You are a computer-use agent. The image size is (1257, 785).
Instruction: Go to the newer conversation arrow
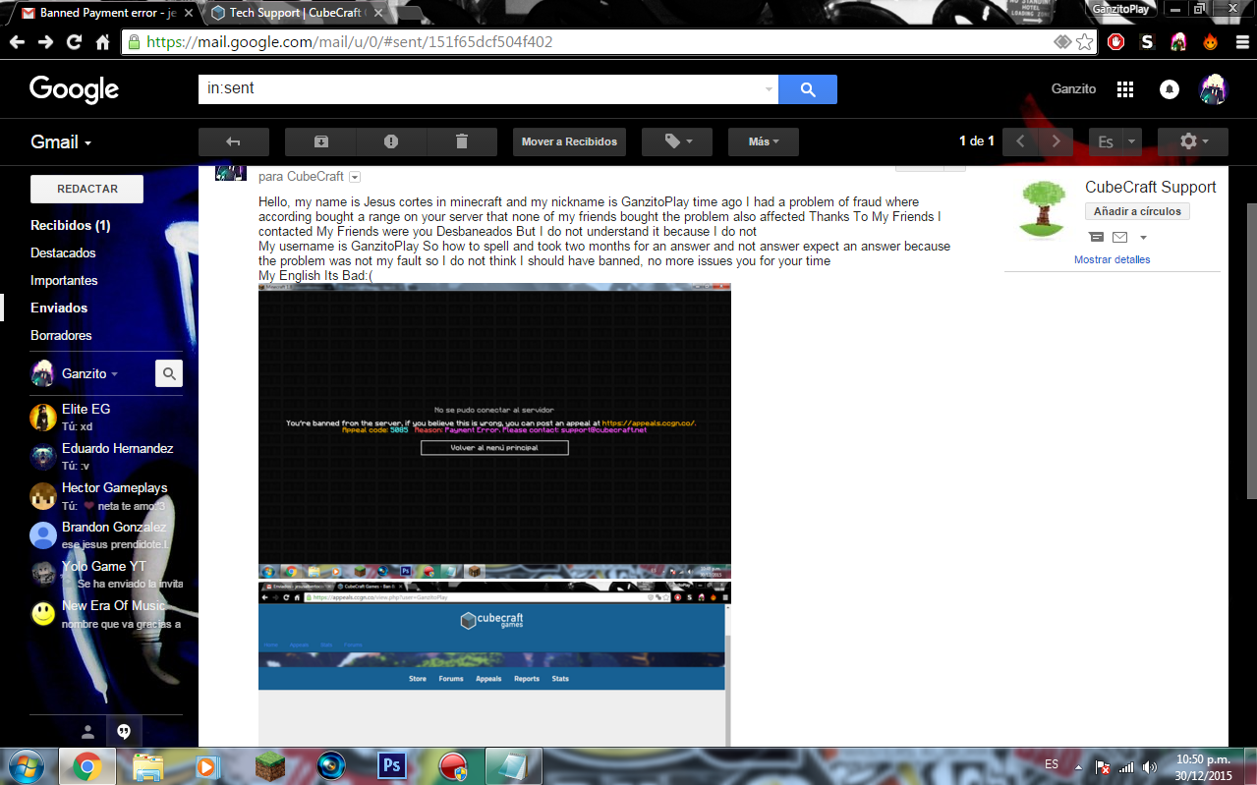(x=1020, y=141)
